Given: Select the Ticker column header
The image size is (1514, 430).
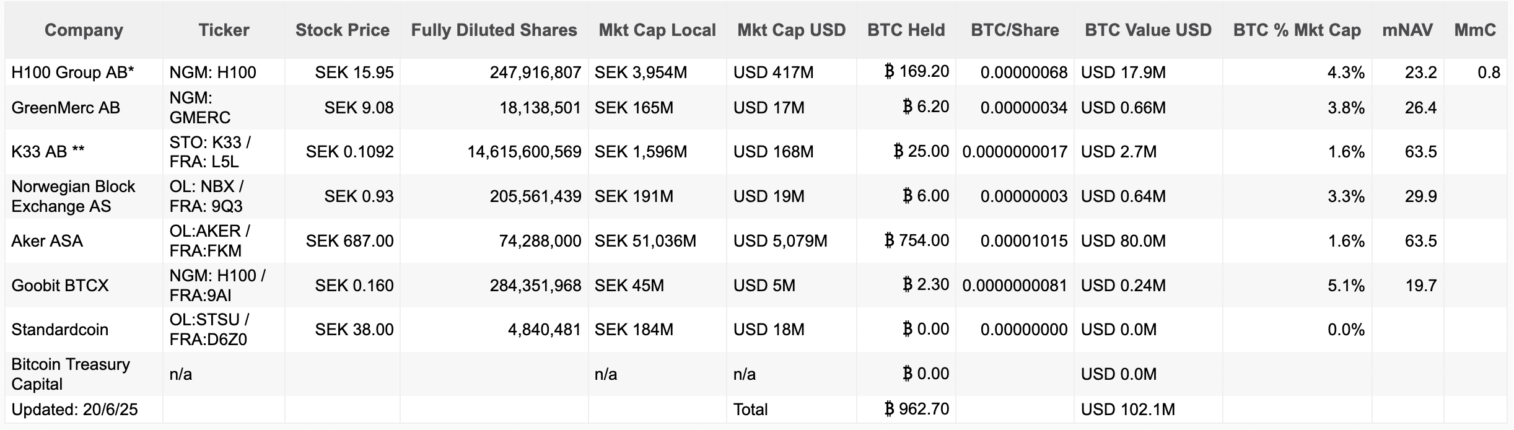Looking at the screenshot, I should click(x=224, y=30).
